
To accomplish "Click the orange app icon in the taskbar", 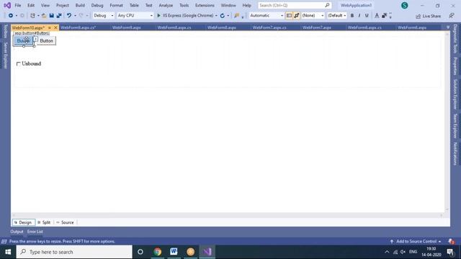I will tap(190, 252).
